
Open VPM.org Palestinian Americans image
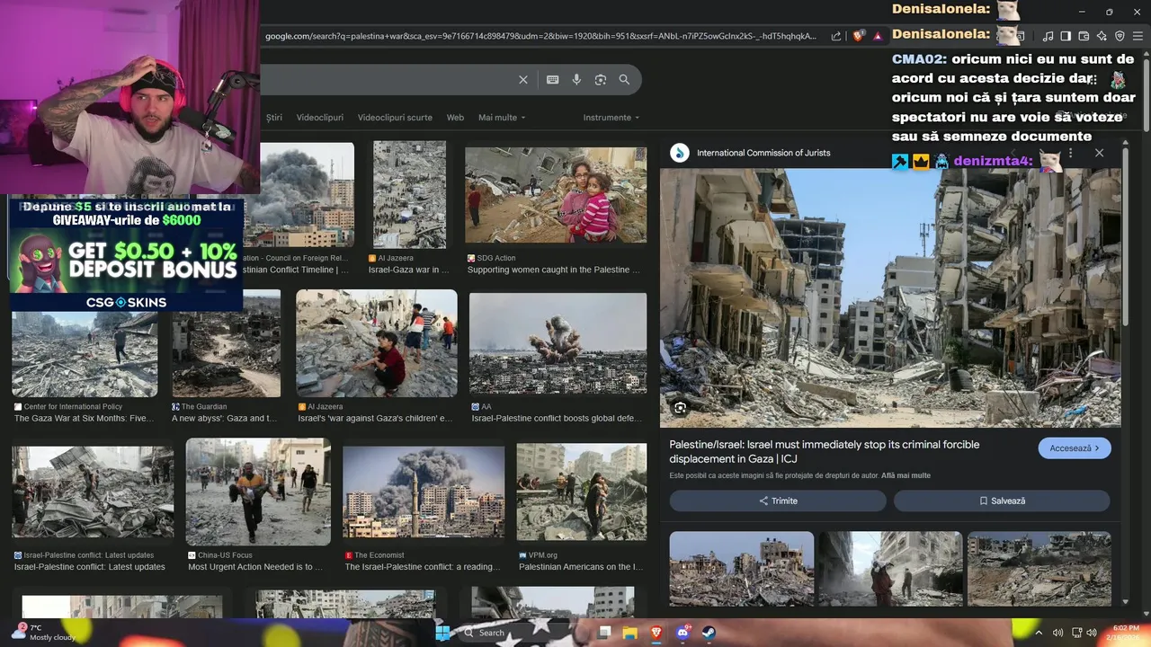[581, 492]
